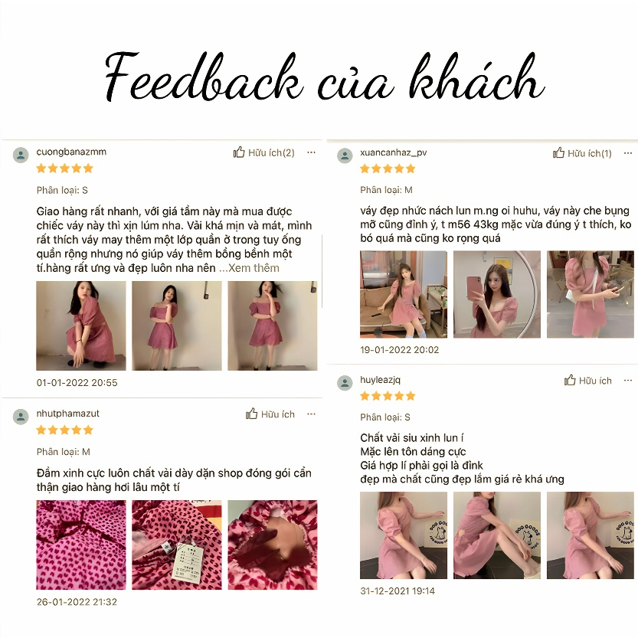
Task: Open username link cuongbanazmm
Action: tap(71, 152)
